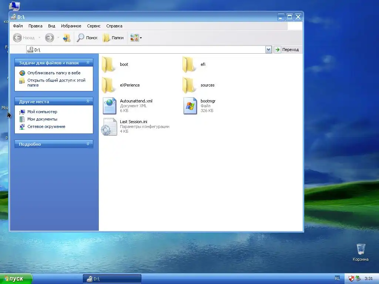Select the bootmgr file icon
This screenshot has height=284, width=379.
[x=190, y=106]
